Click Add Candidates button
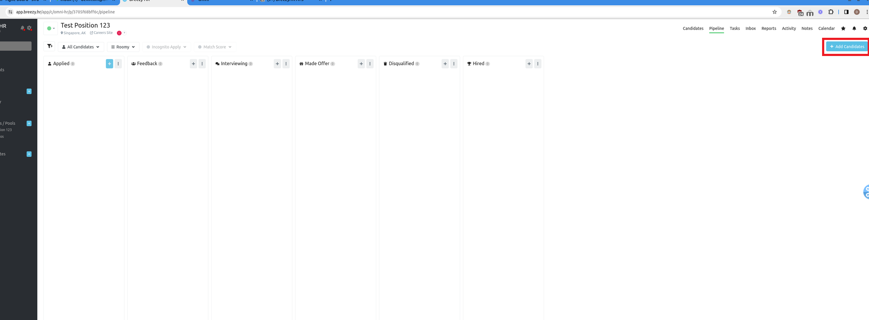869x320 pixels. point(847,46)
